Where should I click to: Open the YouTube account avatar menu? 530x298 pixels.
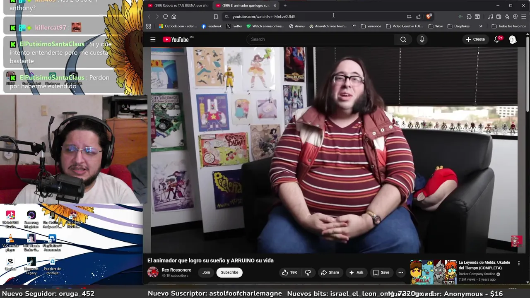[513, 39]
